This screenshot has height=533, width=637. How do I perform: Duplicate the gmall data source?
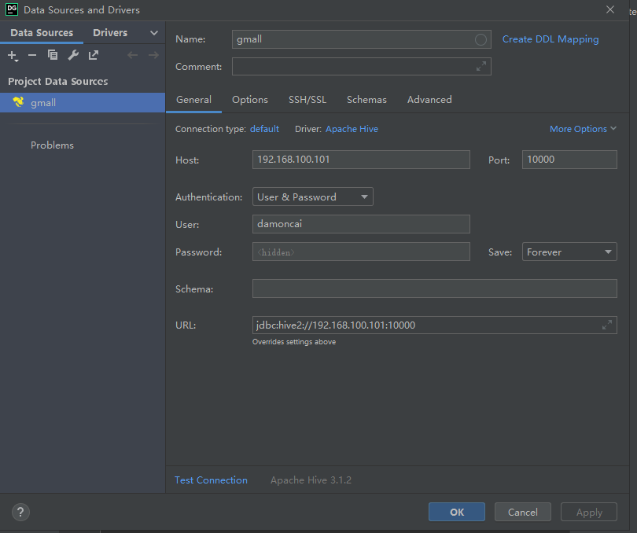coord(53,55)
